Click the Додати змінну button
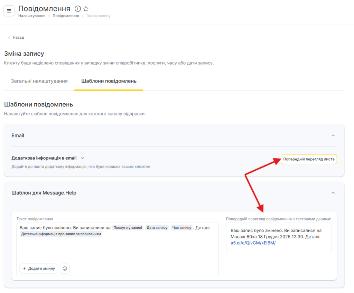This screenshot has height=293, width=354. [x=38, y=268]
